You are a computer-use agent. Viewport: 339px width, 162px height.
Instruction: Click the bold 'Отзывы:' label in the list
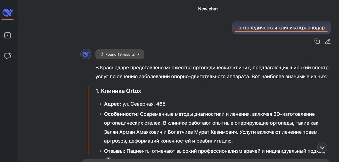[114, 151]
